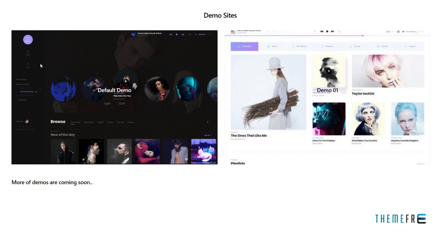Adjust volume slider in Default Demo player
The width and height of the screenshot is (442, 248).
(205, 34)
